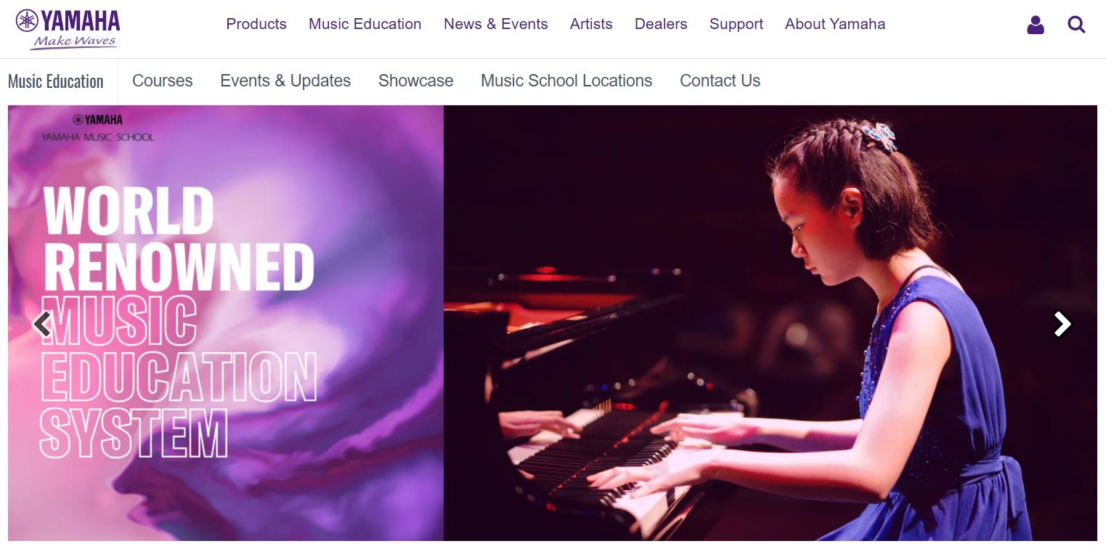Select Artists in the top navigation
Image resolution: width=1106 pixels, height=549 pixels.
(x=591, y=24)
